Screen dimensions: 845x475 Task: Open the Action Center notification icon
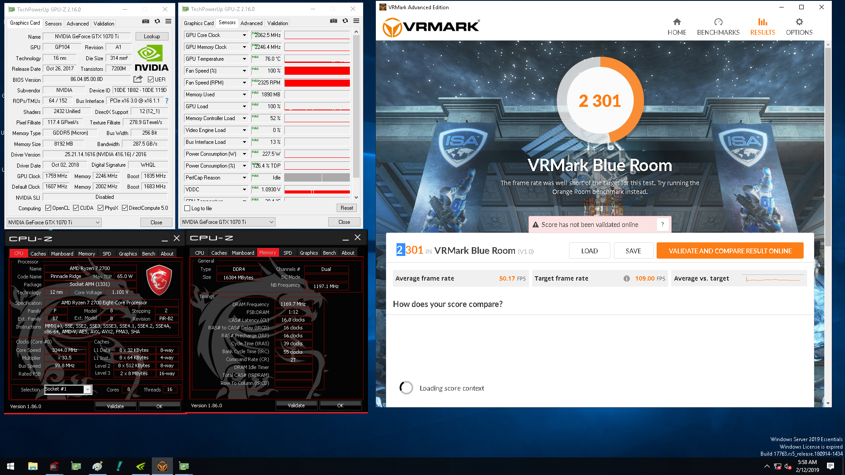pos(830,466)
